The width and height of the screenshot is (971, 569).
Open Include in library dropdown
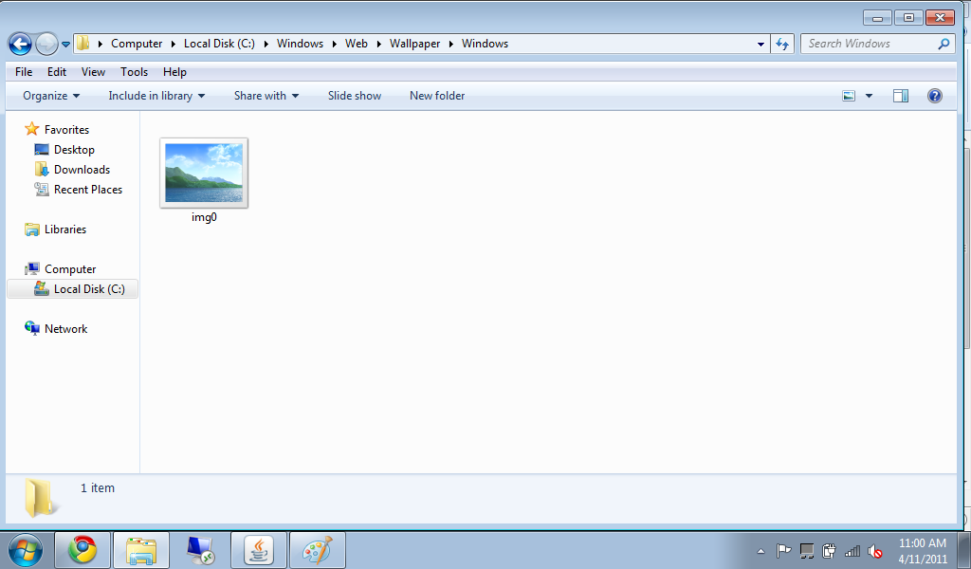click(156, 96)
